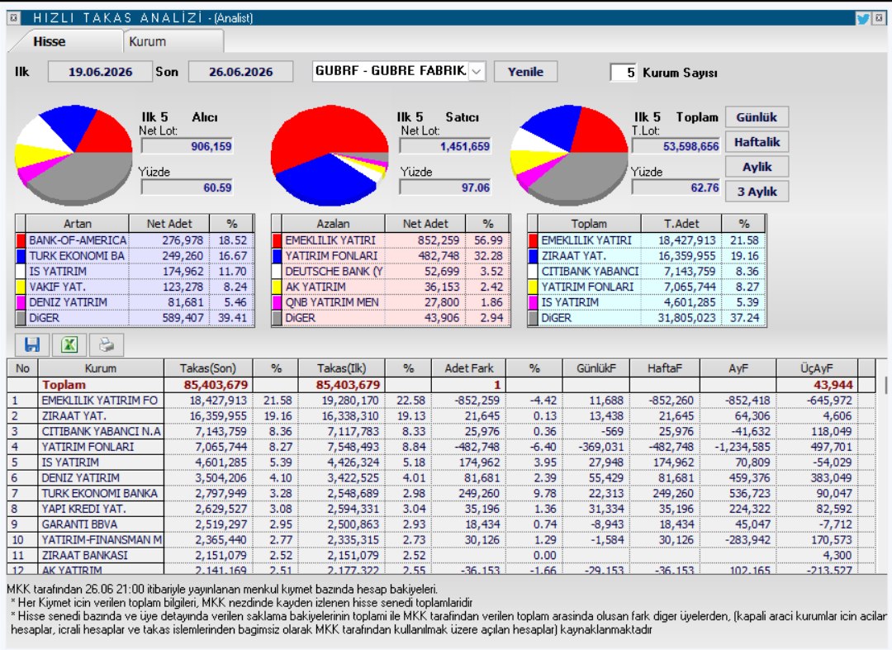Select YAPI KREDI YAT. row in main table
This screenshot has height=650, width=892.
441,509
